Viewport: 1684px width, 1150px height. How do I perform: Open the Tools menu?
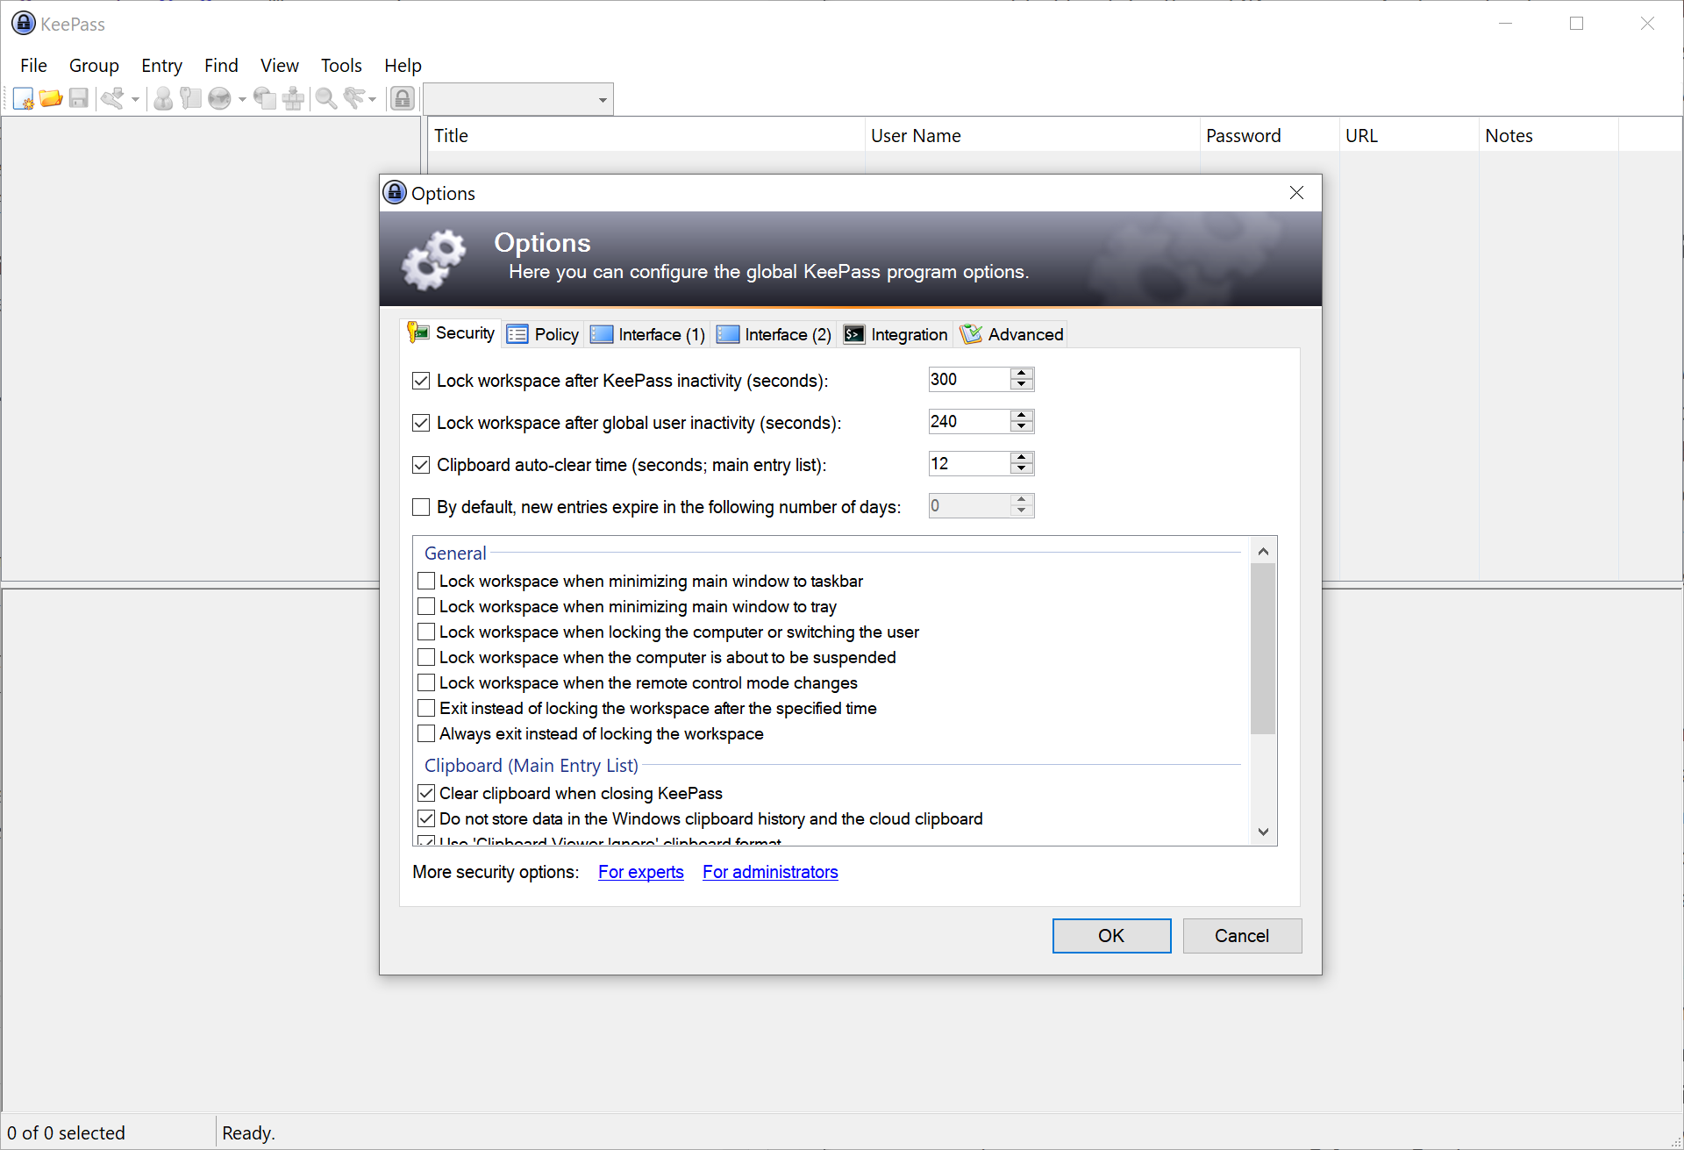[x=340, y=65]
